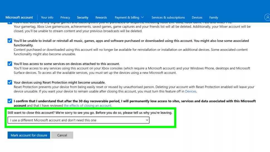The width and height of the screenshot is (270, 152).
Task: Open the Privacy tab
Action: 65,17
